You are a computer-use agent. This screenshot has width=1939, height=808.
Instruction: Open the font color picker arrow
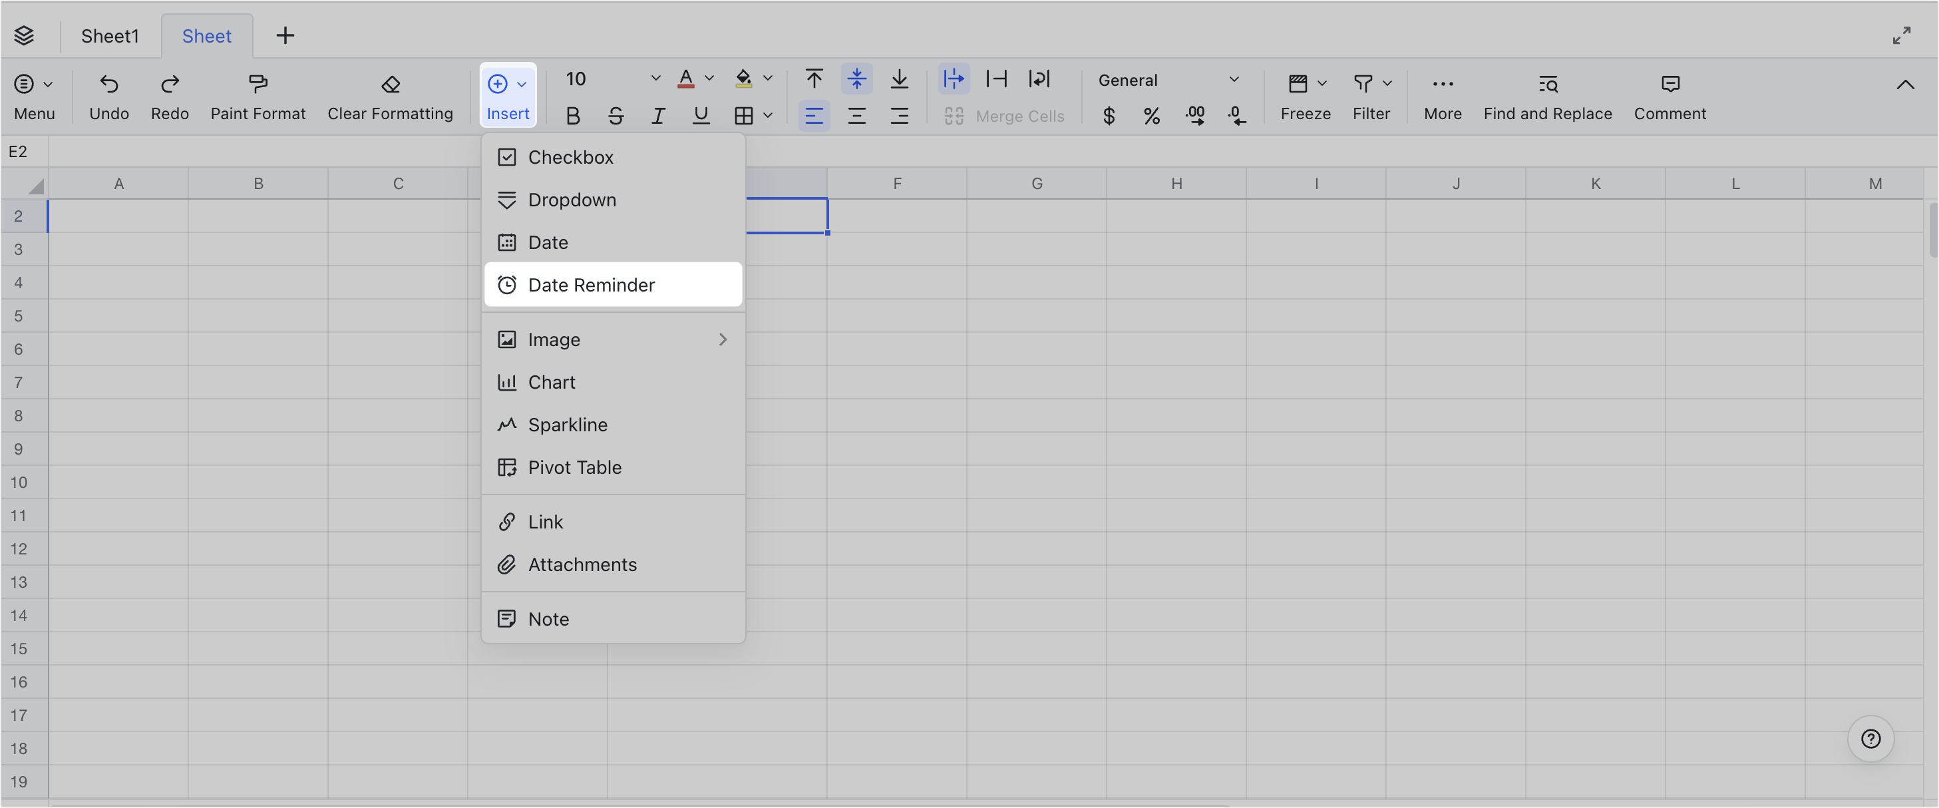click(709, 79)
